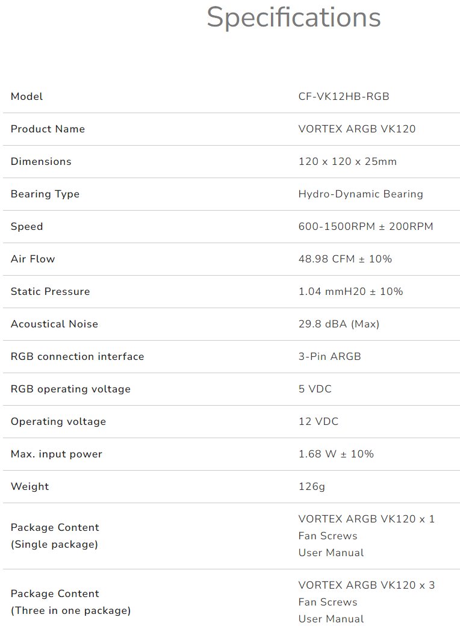Select the Acoustical Noise label
460x635 pixels.
(x=54, y=324)
